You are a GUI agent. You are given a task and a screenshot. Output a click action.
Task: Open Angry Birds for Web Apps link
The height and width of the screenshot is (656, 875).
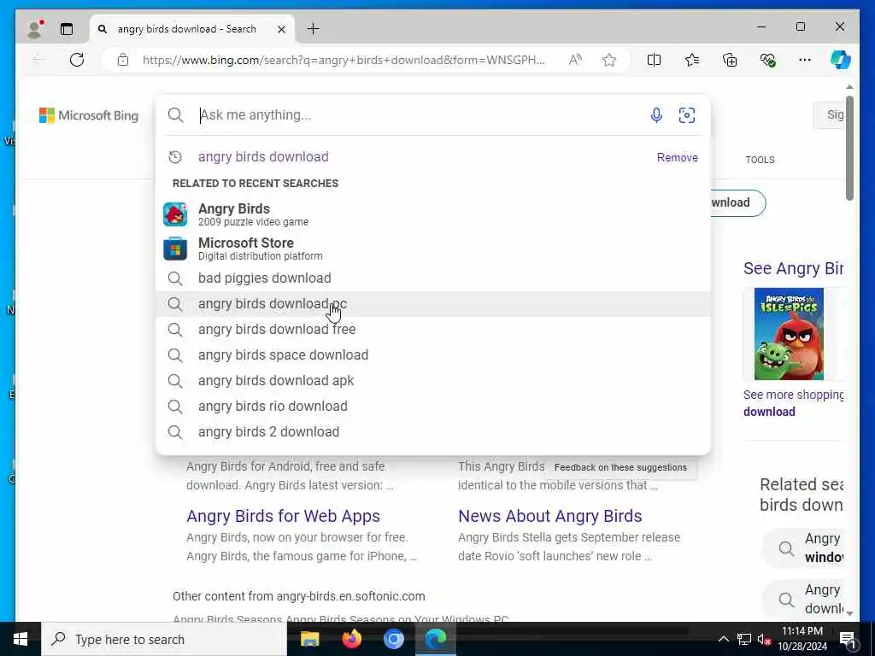[283, 516]
